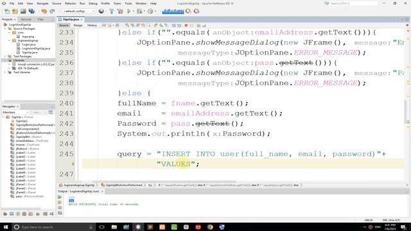Click the Task View taskbar icon
Image resolution: width=411 pixels, height=231 pixels.
coord(102,227)
